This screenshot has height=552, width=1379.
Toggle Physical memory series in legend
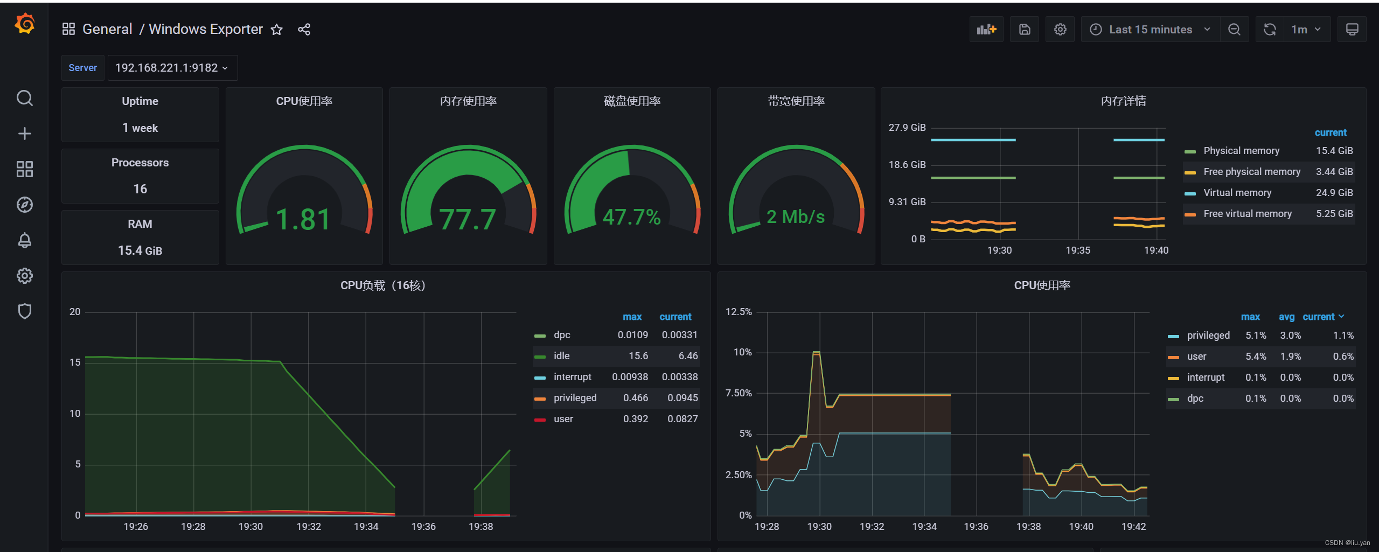click(1241, 151)
